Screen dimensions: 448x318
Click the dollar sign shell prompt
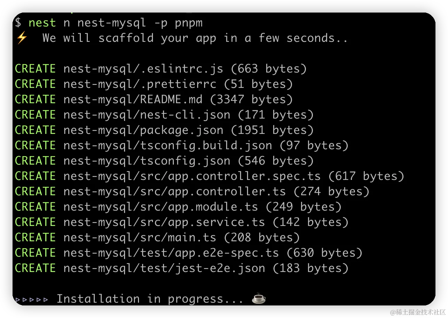point(18,23)
